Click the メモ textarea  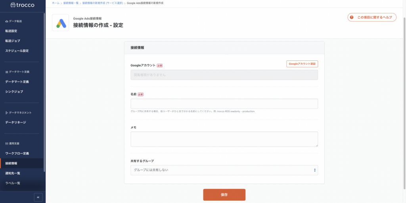click(x=224, y=139)
